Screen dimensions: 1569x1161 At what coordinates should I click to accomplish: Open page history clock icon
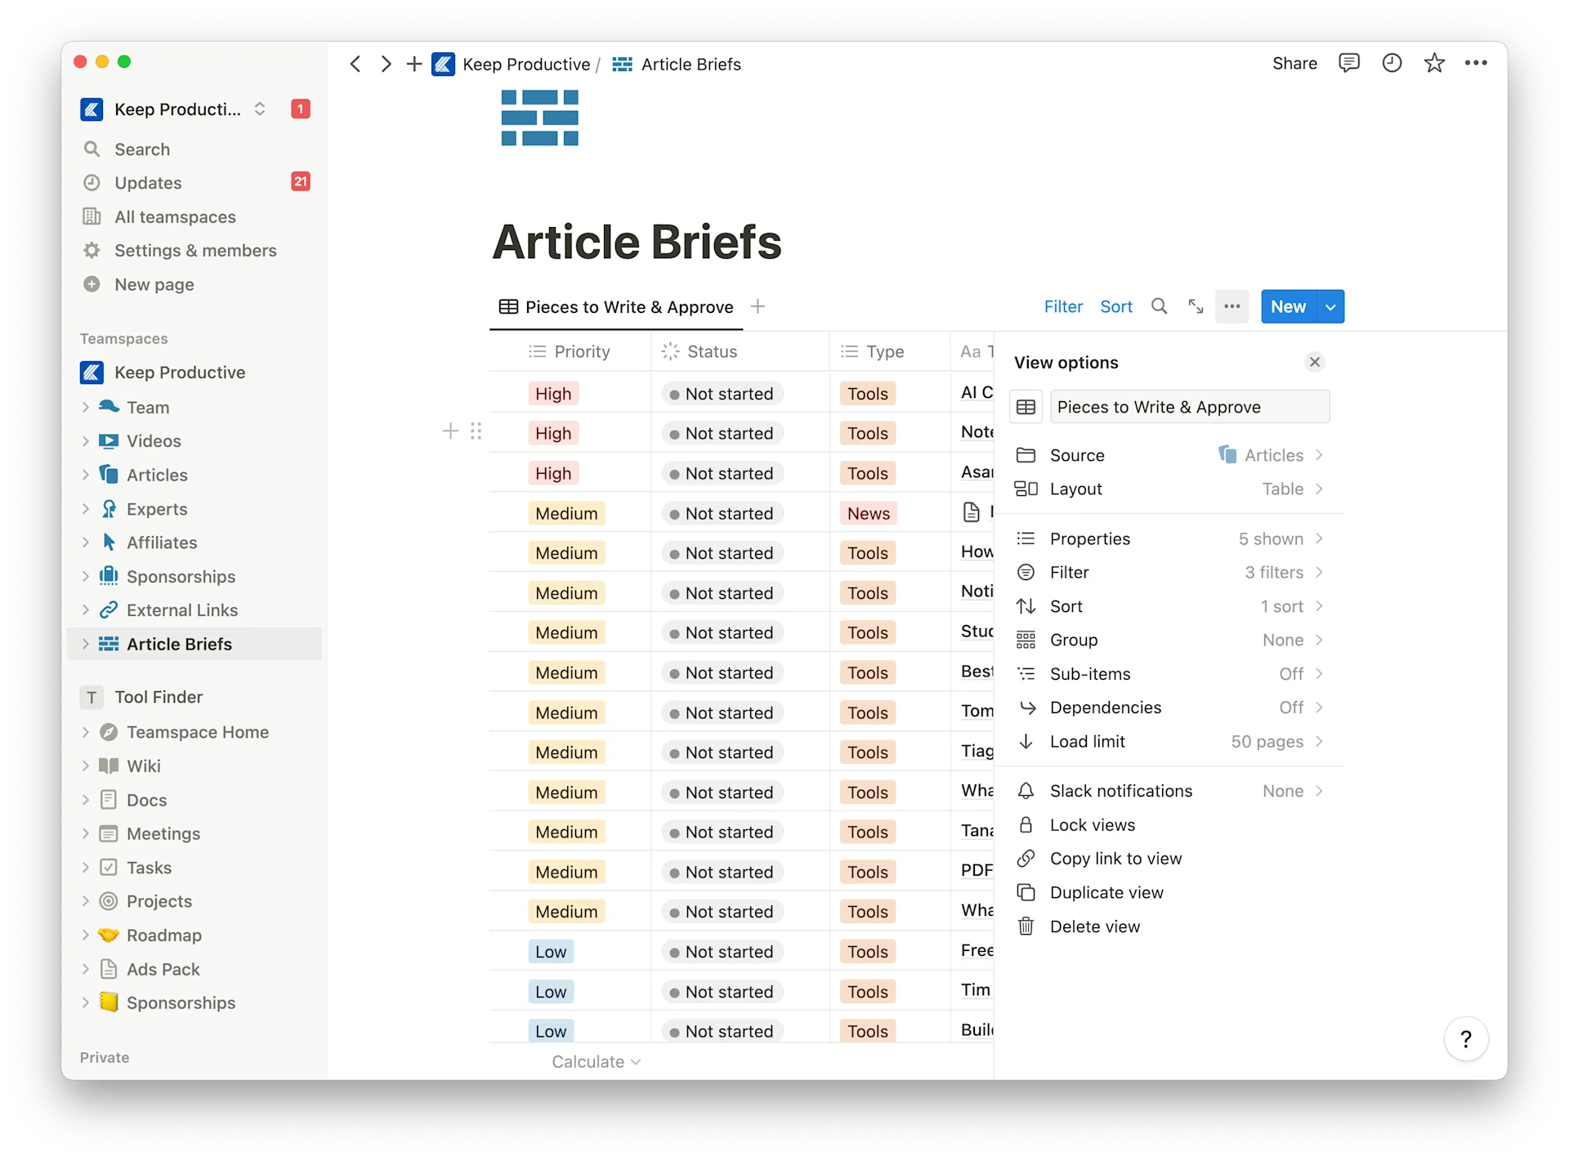[1392, 63]
